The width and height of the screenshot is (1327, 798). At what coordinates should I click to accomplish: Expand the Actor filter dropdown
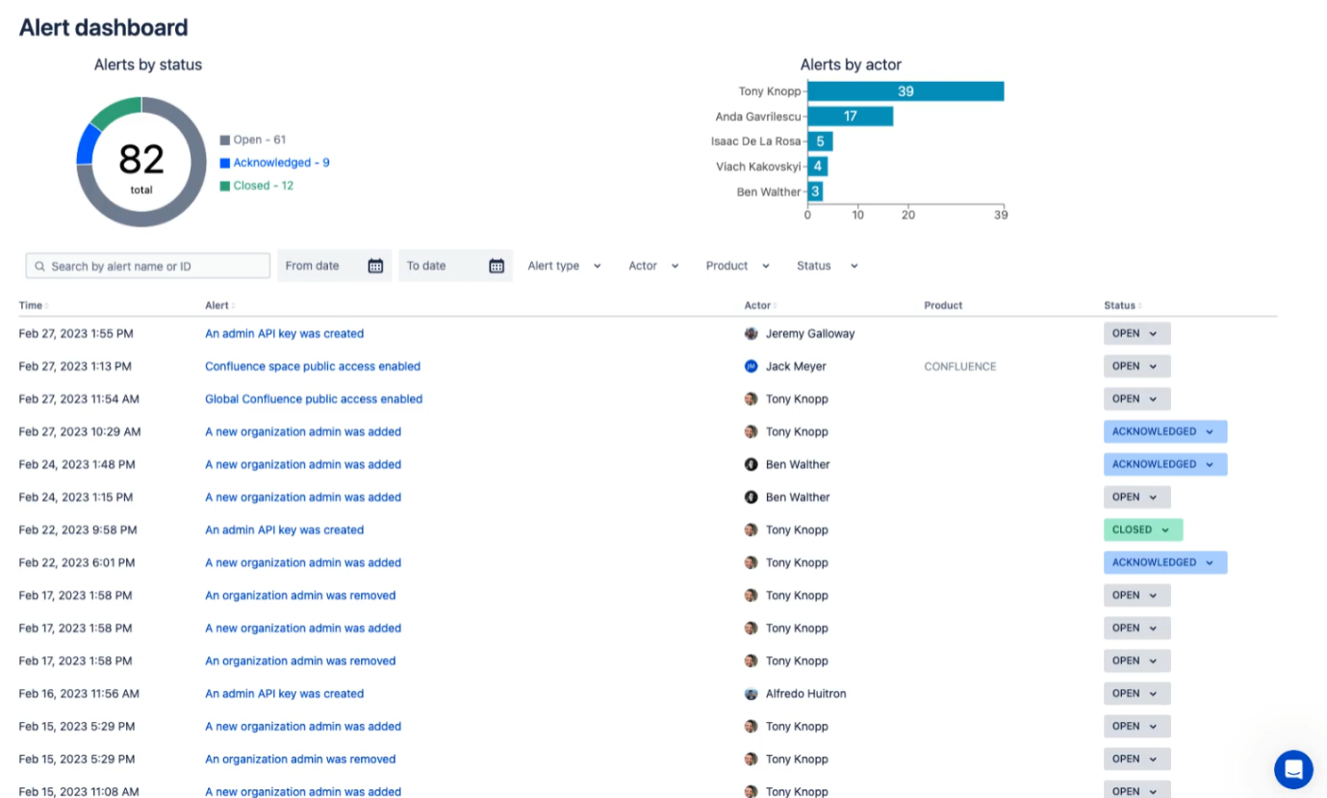653,266
